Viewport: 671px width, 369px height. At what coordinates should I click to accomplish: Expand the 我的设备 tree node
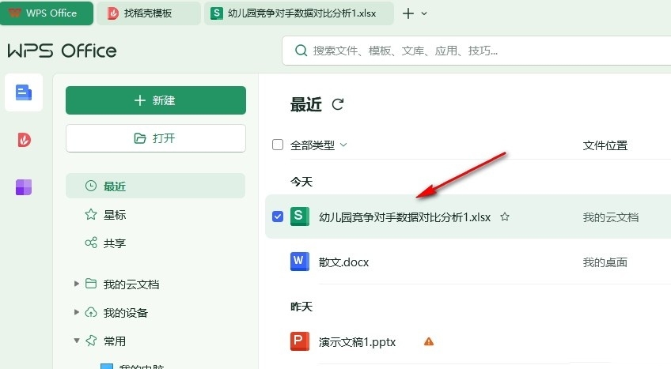(x=77, y=312)
